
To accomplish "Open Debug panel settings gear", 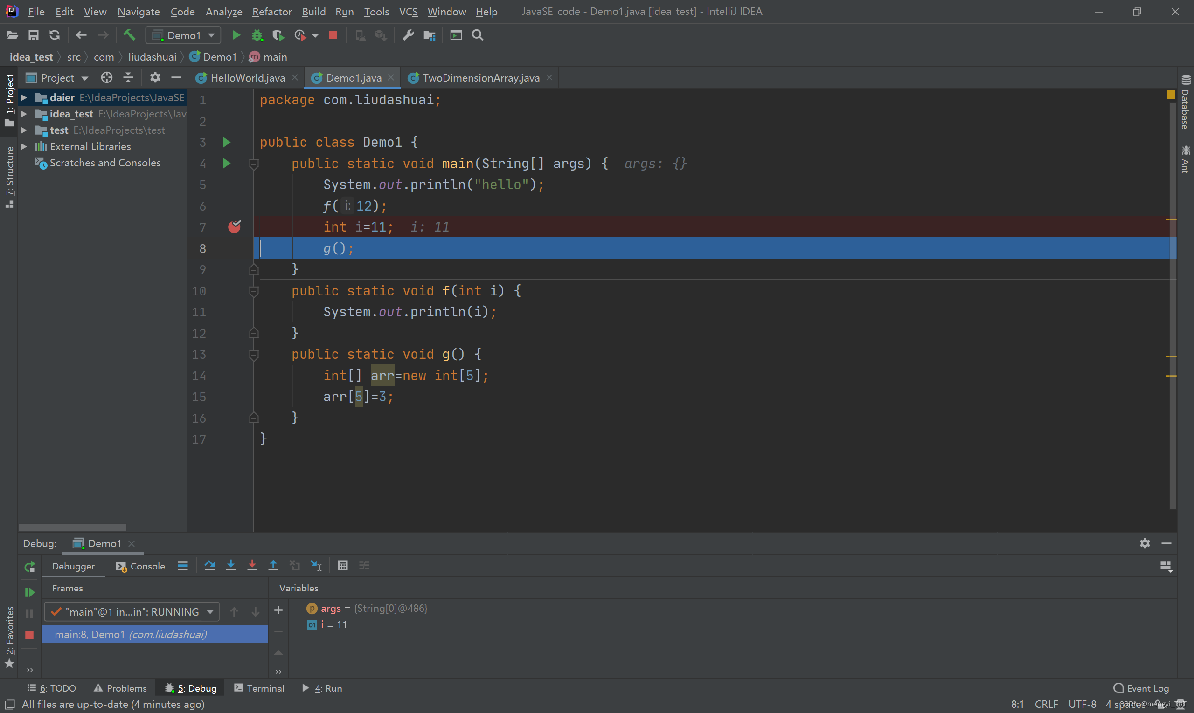I will (1145, 543).
